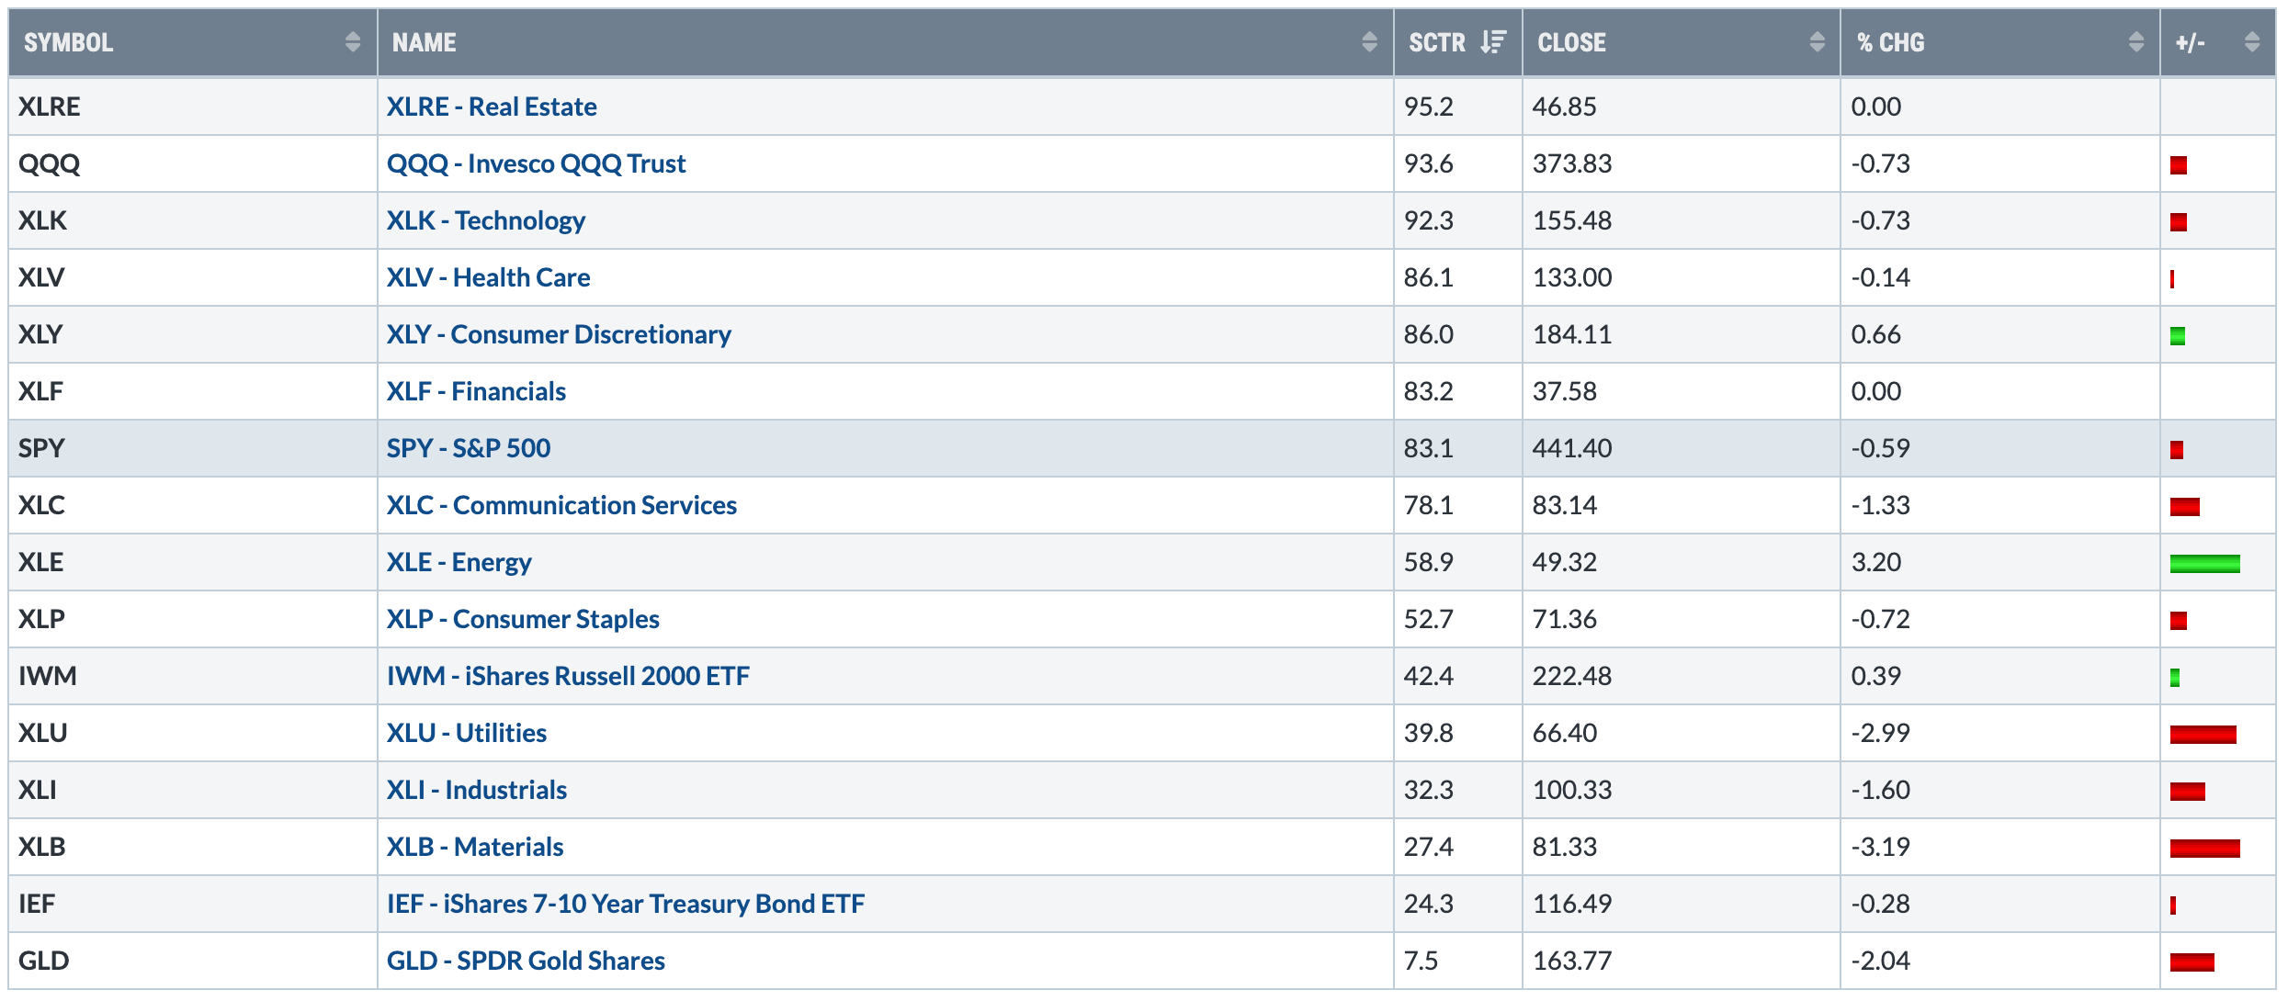This screenshot has width=2288, height=1001.
Task: Click the CLOSE column sort arrows
Action: pyautogui.click(x=1817, y=42)
